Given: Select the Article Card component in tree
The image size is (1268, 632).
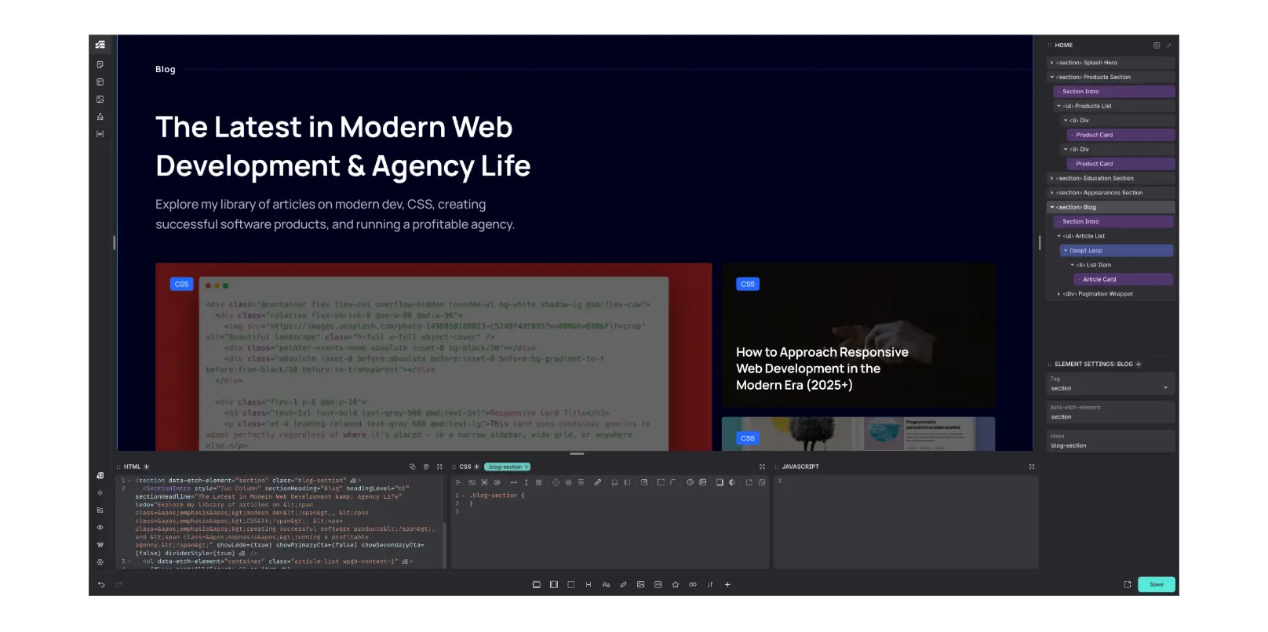Looking at the screenshot, I should coord(1099,279).
